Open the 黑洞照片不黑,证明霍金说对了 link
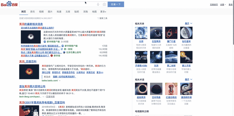Viewport: 234px width, 116px height. pyautogui.click(x=35, y=56)
